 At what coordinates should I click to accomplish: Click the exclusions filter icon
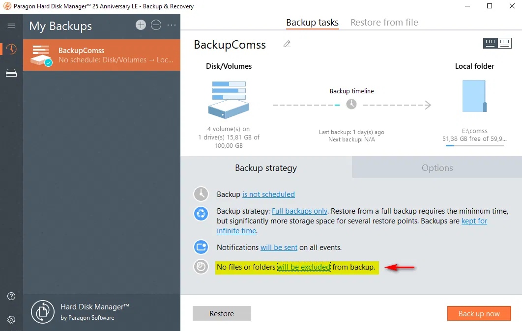(x=201, y=267)
